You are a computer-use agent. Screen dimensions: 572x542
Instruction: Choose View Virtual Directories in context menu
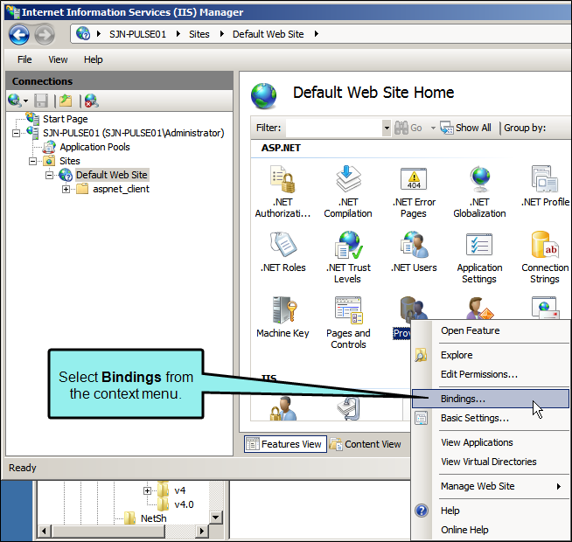tap(488, 462)
